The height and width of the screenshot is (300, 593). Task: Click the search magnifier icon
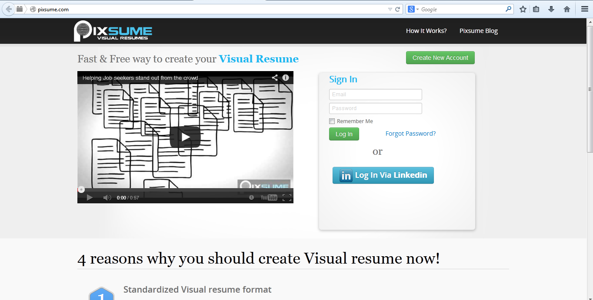tap(508, 9)
